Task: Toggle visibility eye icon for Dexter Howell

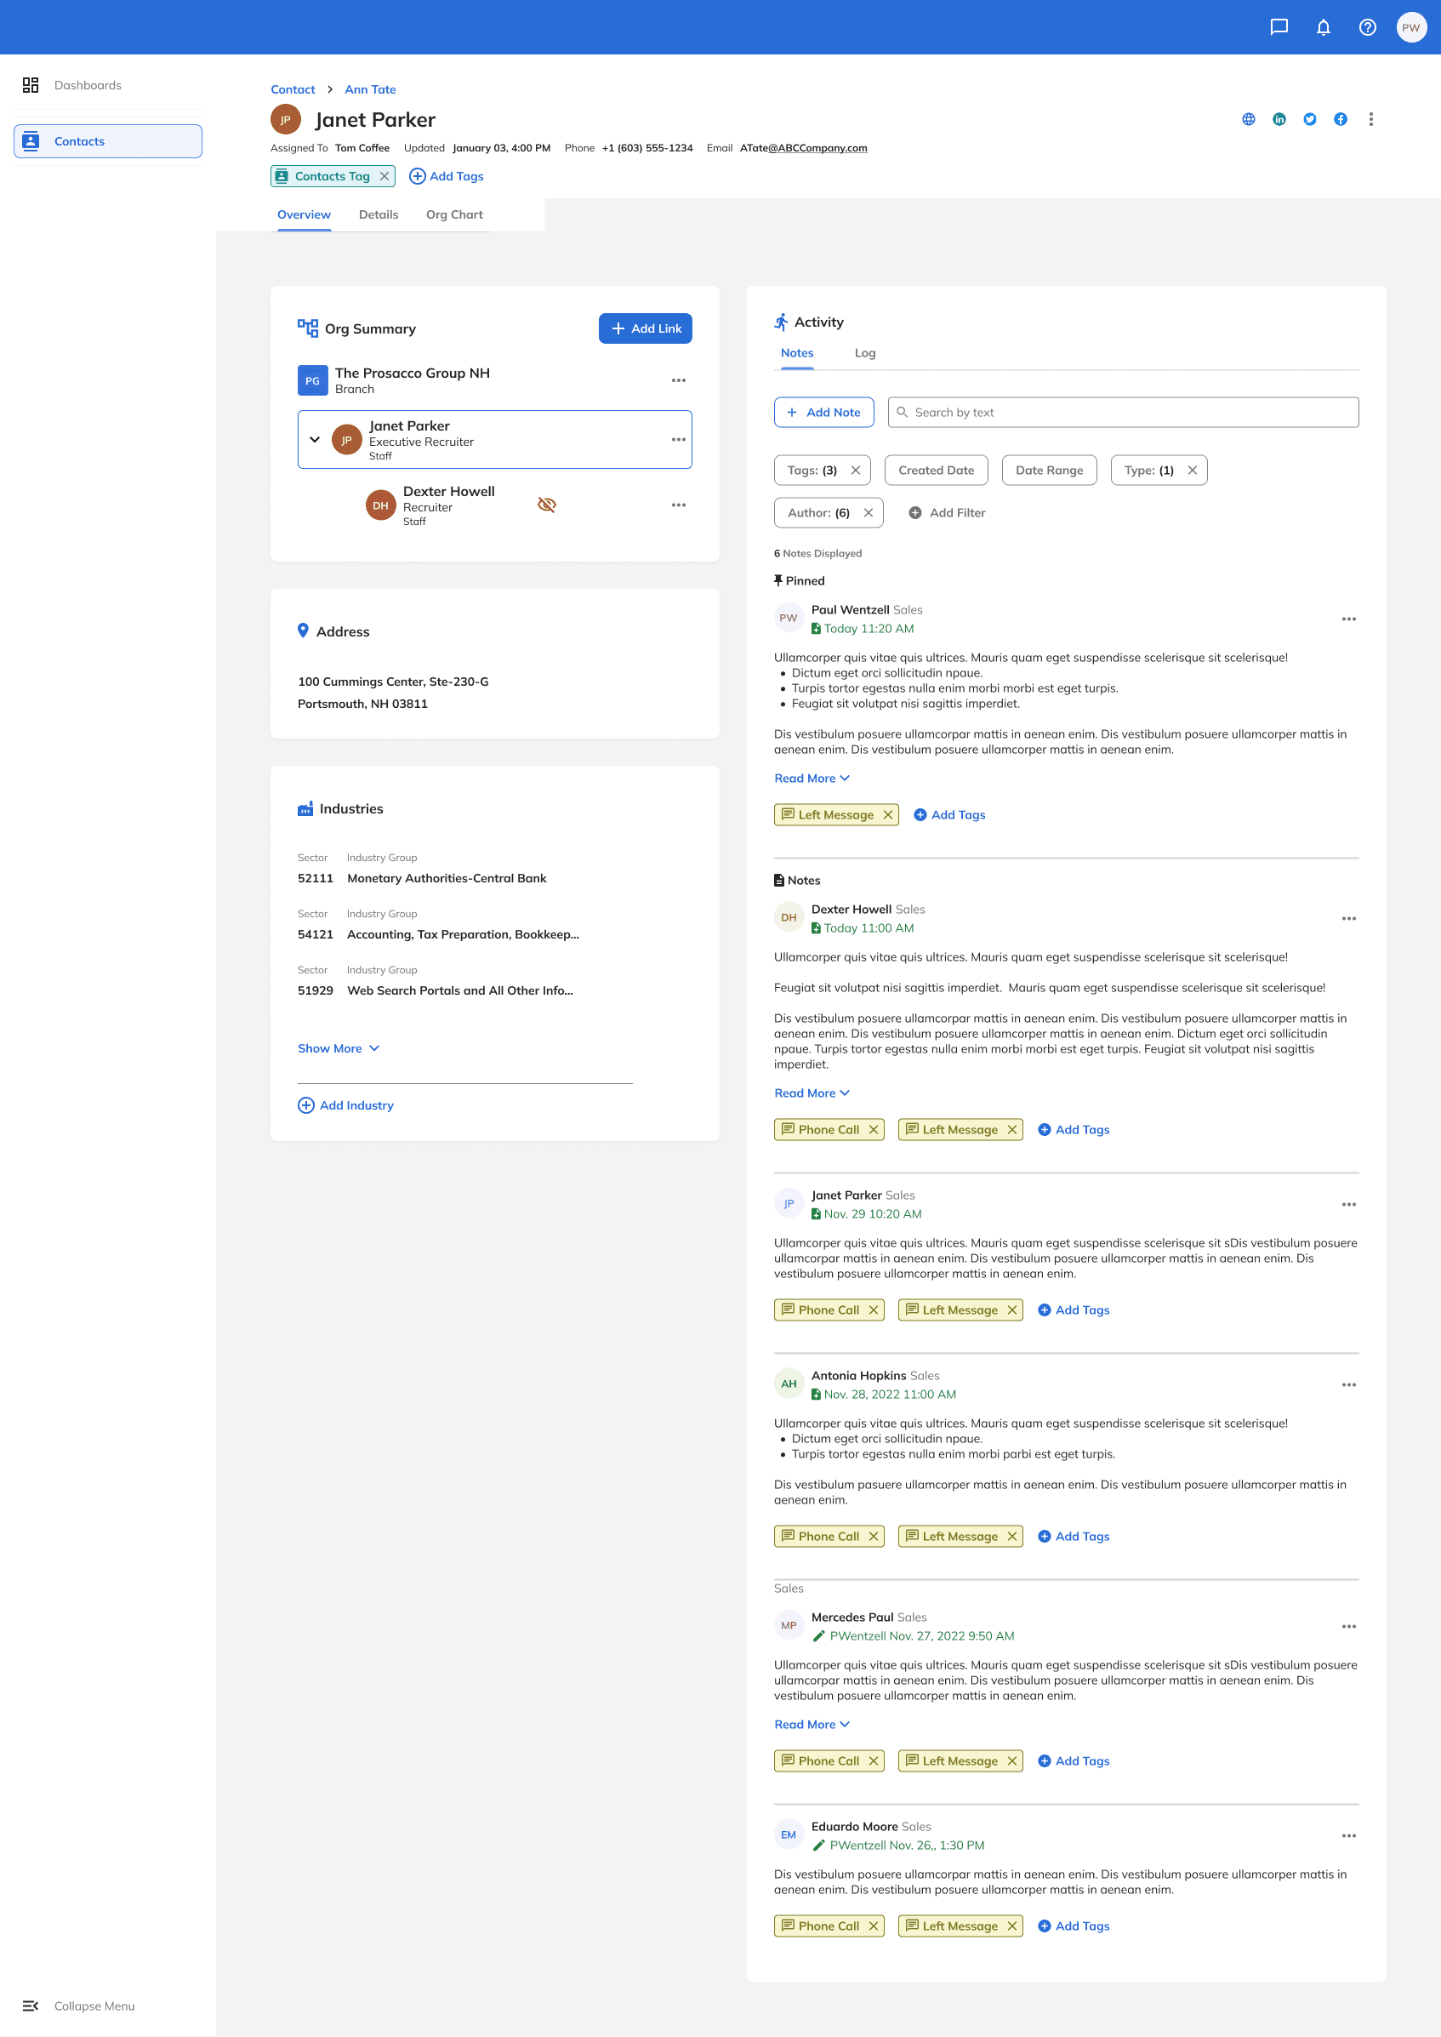Action: coord(547,505)
